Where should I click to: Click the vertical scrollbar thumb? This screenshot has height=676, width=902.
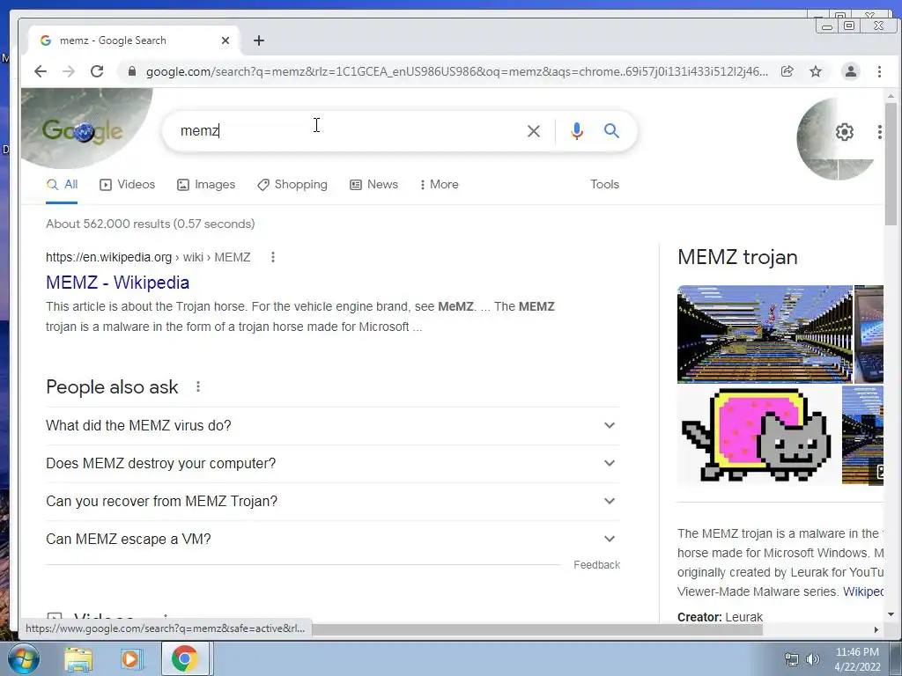point(891,165)
